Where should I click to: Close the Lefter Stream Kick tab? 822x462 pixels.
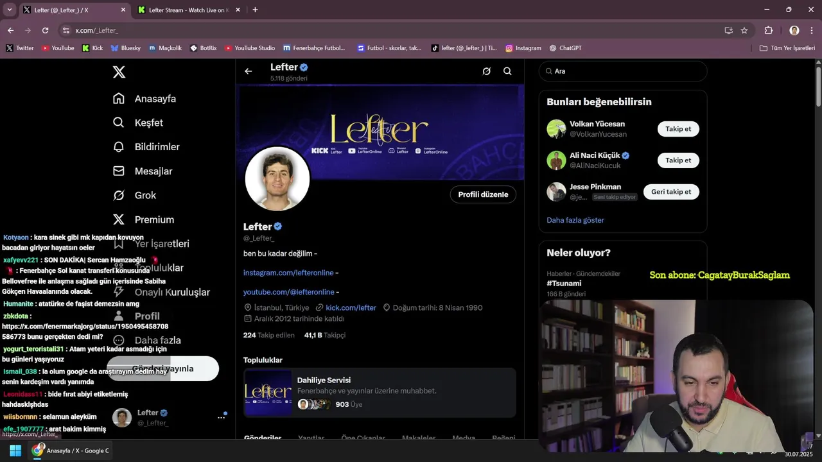tap(238, 10)
